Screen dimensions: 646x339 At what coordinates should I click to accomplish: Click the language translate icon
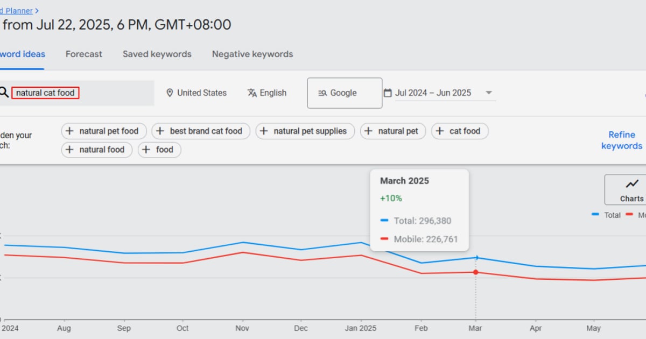(x=252, y=93)
